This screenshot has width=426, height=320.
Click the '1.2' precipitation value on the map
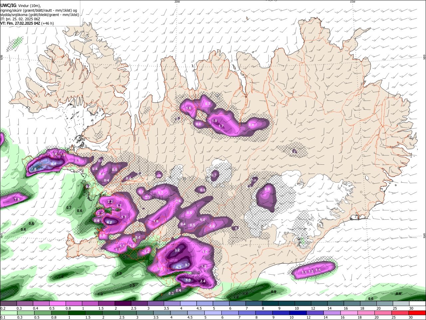(x=204, y=266)
